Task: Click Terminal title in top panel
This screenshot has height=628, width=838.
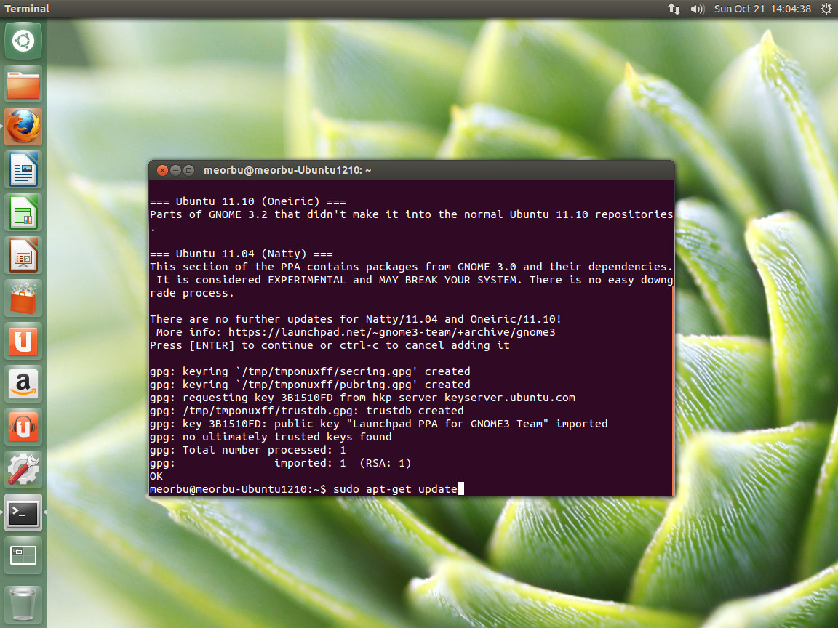Action: click(27, 9)
